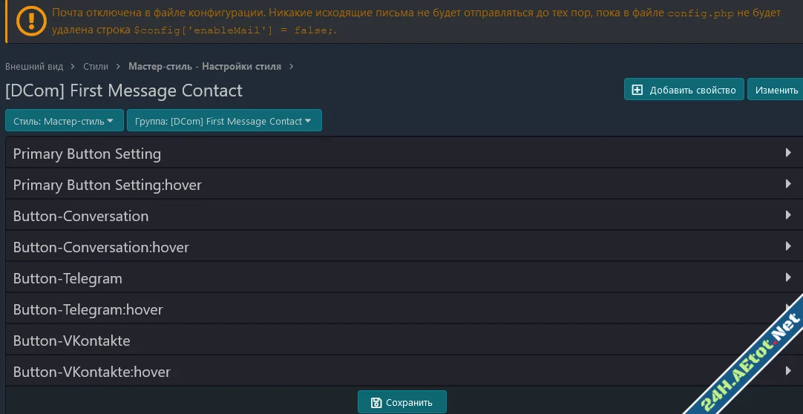Open the Стиль: Мастер-стиль dropdown
The image size is (803, 414).
63,121
